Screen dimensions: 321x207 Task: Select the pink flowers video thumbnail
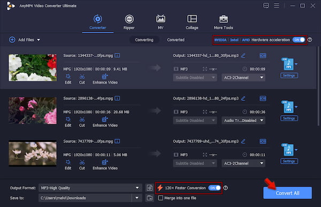tap(33, 110)
